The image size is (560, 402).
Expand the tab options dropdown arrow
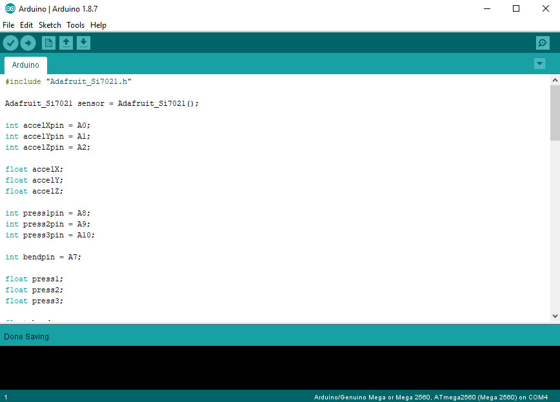coord(539,63)
